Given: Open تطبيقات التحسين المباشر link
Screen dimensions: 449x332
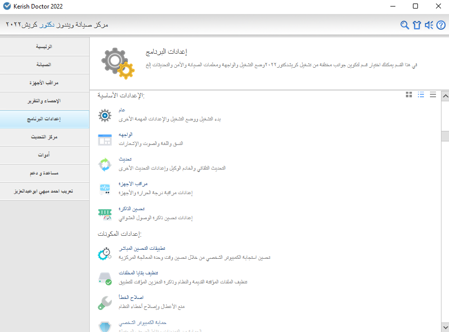Looking at the screenshot, I should 142,248.
